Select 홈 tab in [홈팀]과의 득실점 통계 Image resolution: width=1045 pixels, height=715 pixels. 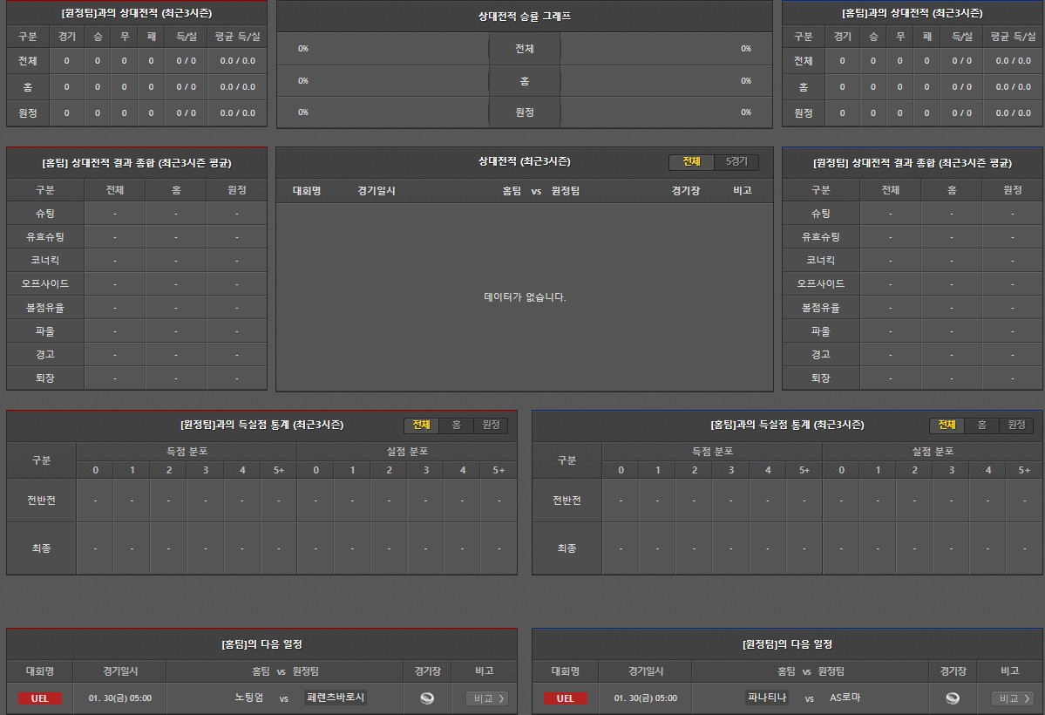click(x=981, y=426)
